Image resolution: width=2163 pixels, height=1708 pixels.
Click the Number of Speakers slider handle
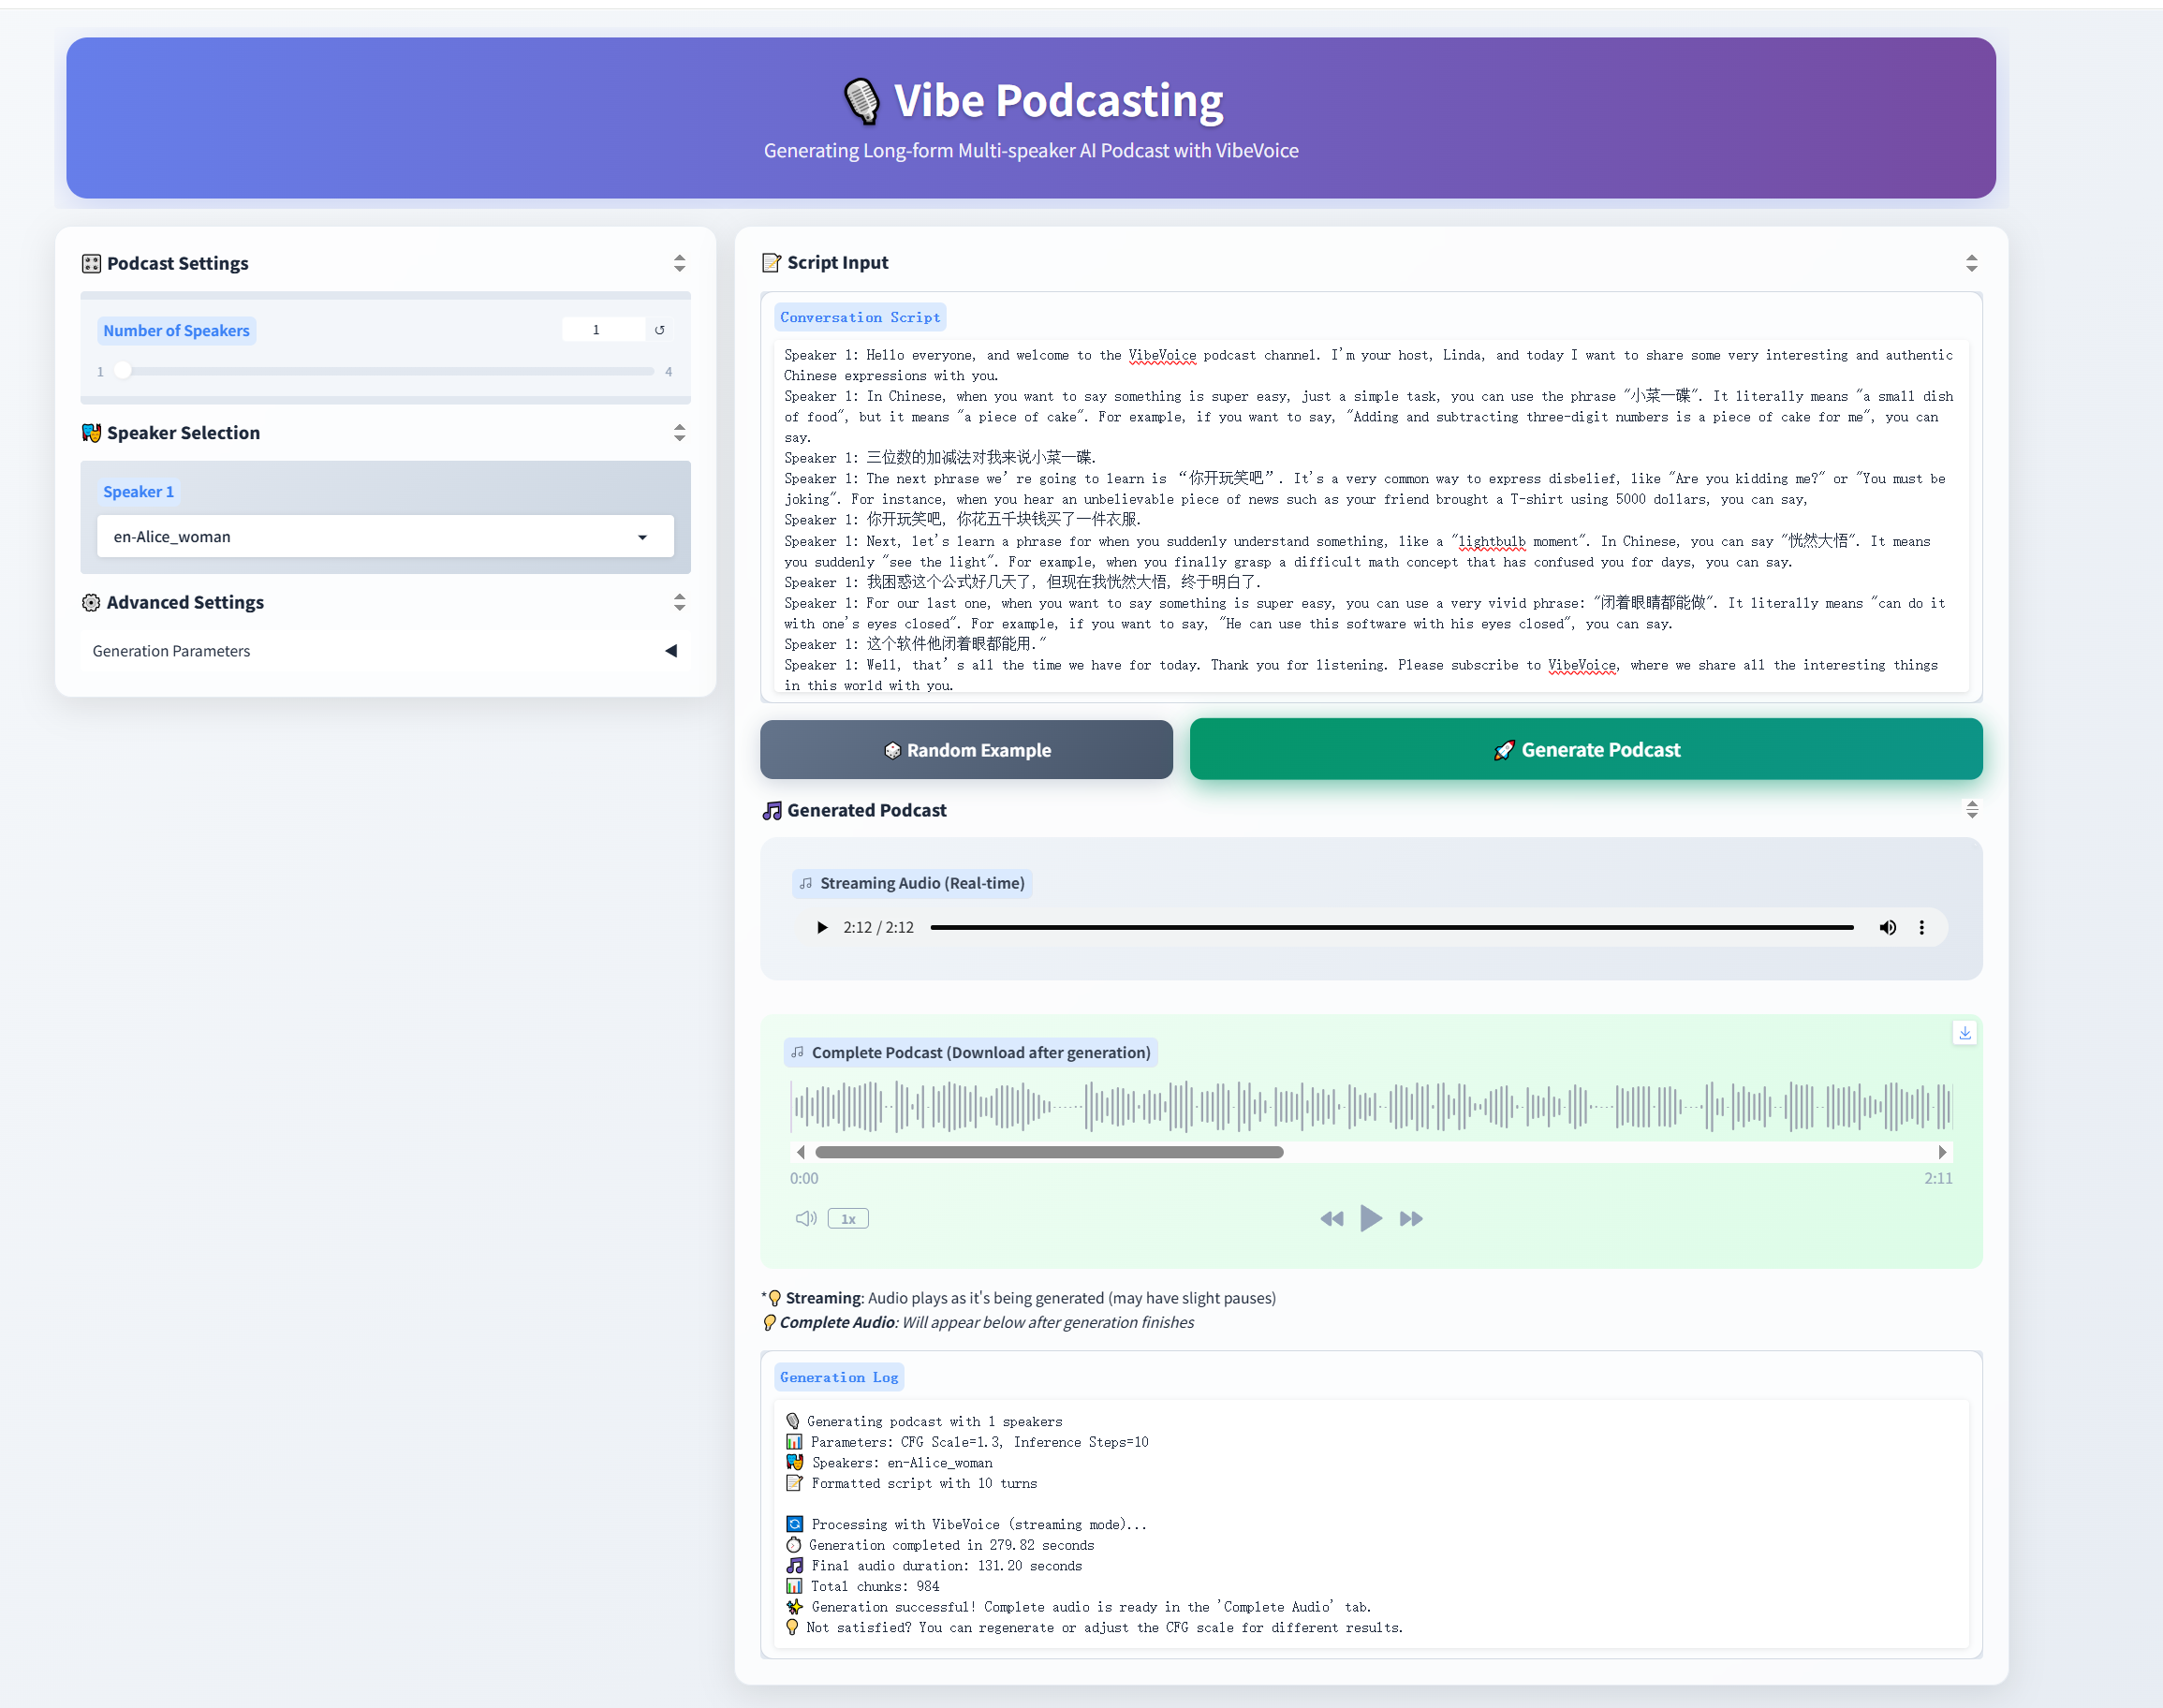click(x=123, y=370)
